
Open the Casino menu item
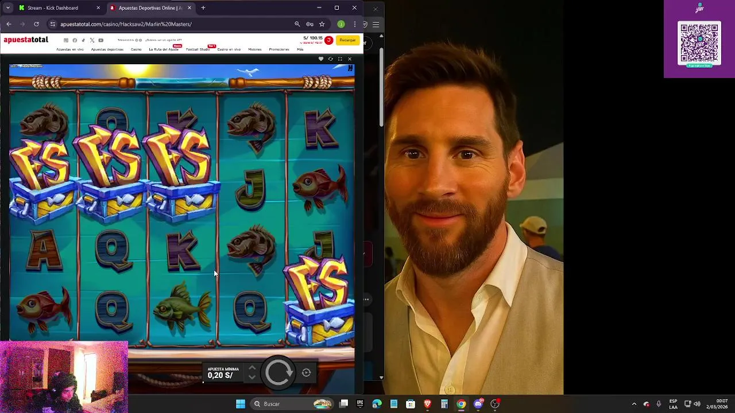click(x=136, y=49)
